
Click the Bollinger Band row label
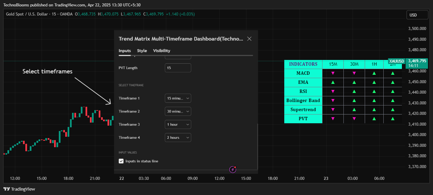click(303, 100)
